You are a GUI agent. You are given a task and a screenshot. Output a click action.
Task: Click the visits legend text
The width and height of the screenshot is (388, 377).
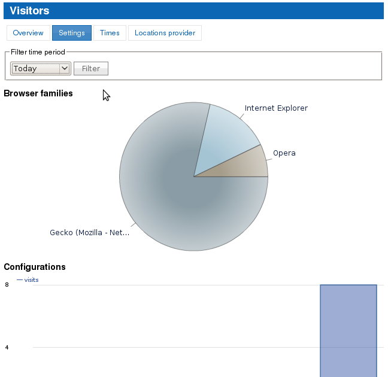[x=31, y=279]
